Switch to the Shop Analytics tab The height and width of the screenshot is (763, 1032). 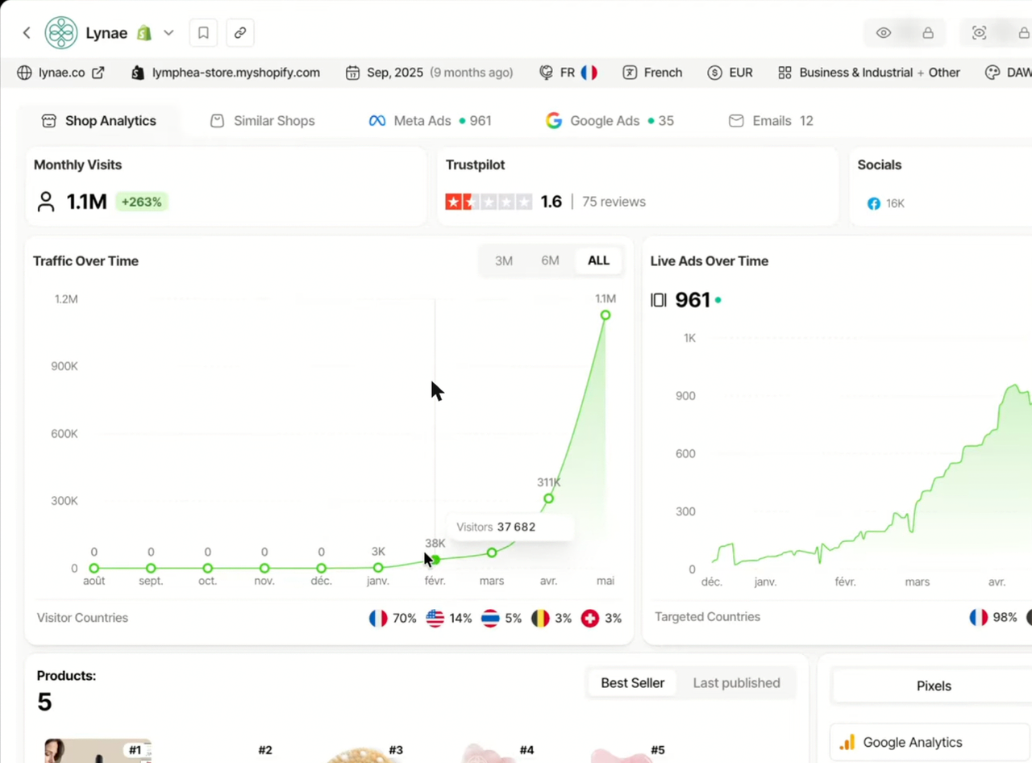click(99, 121)
